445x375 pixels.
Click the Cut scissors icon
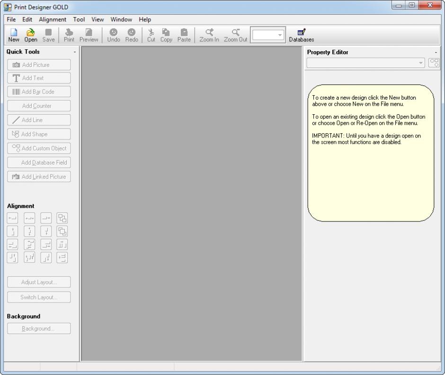pyautogui.click(x=151, y=35)
